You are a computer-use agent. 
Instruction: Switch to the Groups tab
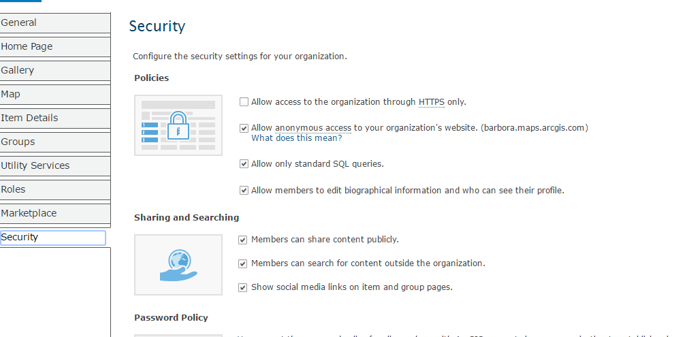pyautogui.click(x=54, y=142)
